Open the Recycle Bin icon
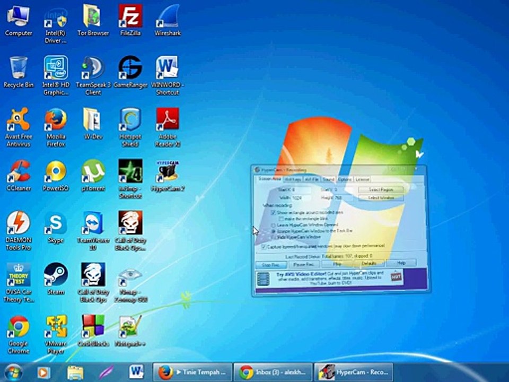Screen dimensions: 509x382 (19, 72)
